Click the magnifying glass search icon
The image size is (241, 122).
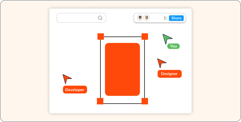(x=100, y=18)
